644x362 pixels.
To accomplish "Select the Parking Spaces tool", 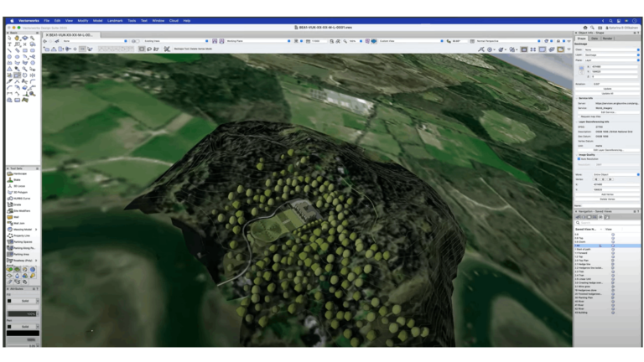I will 22,242.
